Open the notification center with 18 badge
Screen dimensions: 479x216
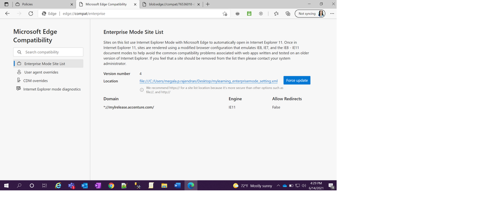click(x=331, y=186)
